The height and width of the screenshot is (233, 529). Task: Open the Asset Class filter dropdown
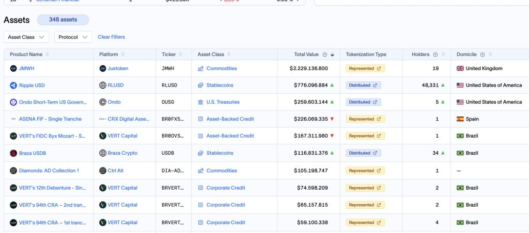pyautogui.click(x=26, y=37)
